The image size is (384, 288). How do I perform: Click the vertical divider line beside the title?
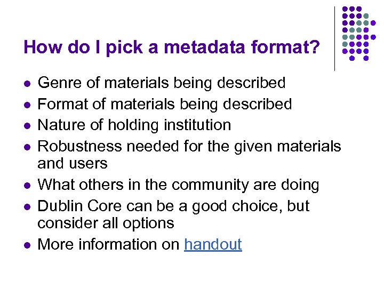334,38
